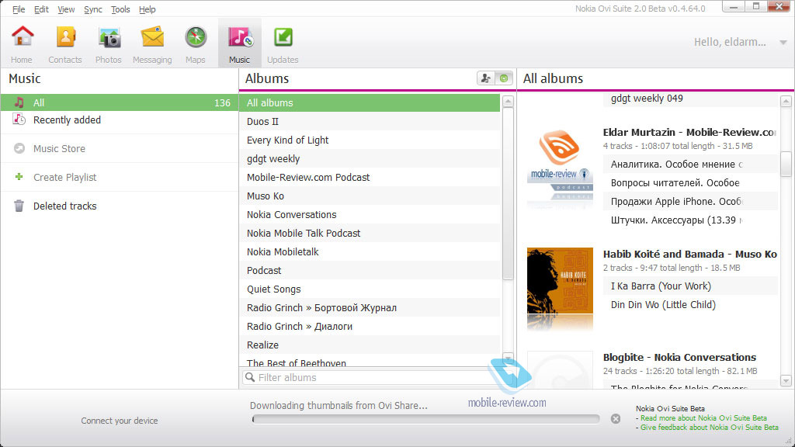
Task: Select 'Radio Grinch » Диалоги' album
Action: click(x=370, y=327)
